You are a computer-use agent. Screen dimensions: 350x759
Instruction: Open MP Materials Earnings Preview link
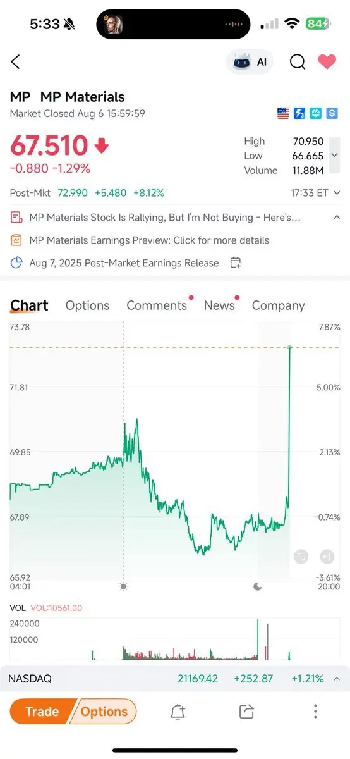click(x=149, y=240)
